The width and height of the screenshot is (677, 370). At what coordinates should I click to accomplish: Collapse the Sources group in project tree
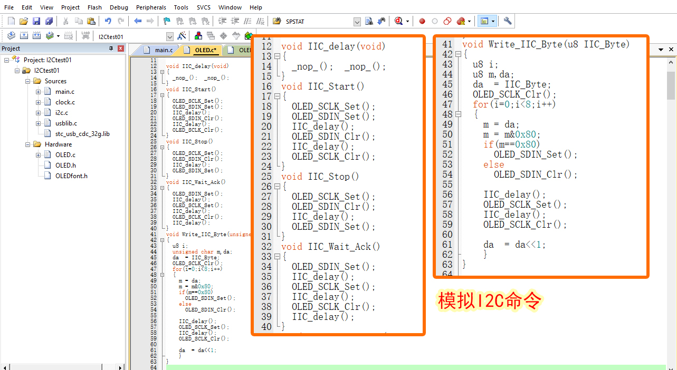click(27, 81)
